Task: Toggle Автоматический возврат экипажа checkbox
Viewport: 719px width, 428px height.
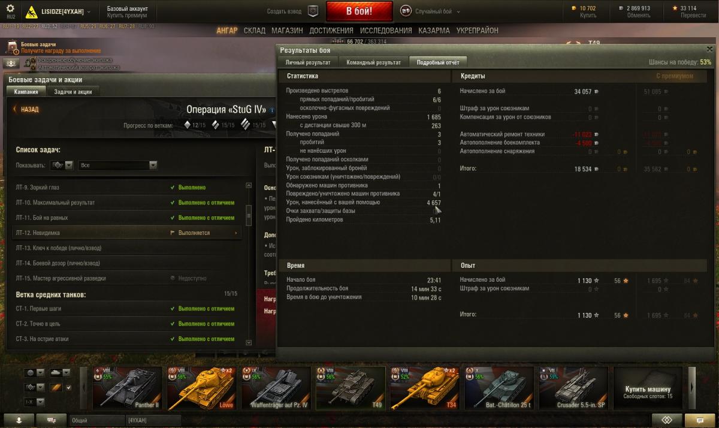Action: click(33, 67)
